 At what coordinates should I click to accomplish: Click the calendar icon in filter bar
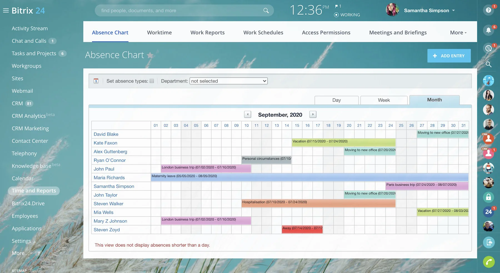tap(96, 81)
